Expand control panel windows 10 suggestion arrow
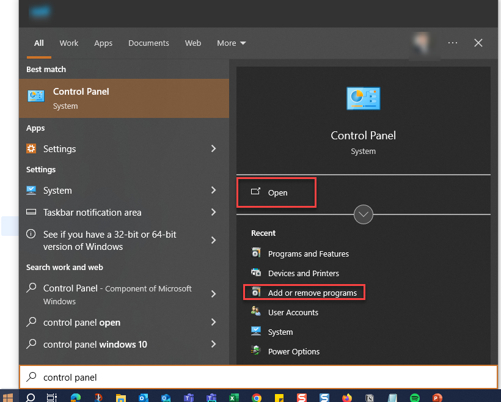Screen dimensions: 501x402 point(213,344)
